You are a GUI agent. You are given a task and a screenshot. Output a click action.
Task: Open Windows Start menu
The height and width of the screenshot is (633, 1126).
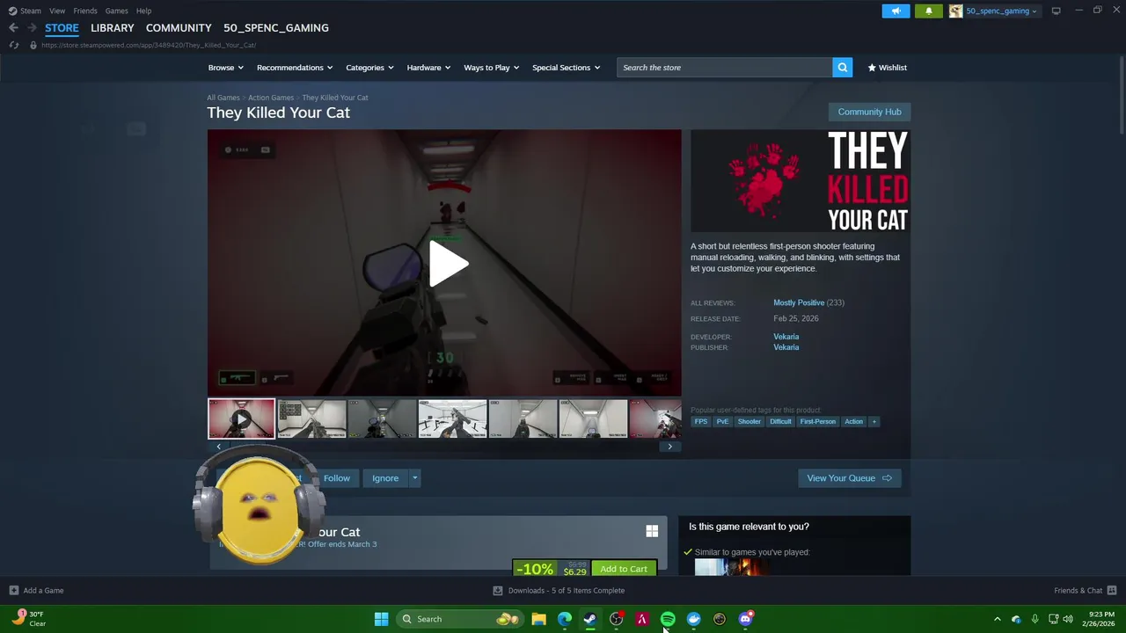(x=381, y=619)
